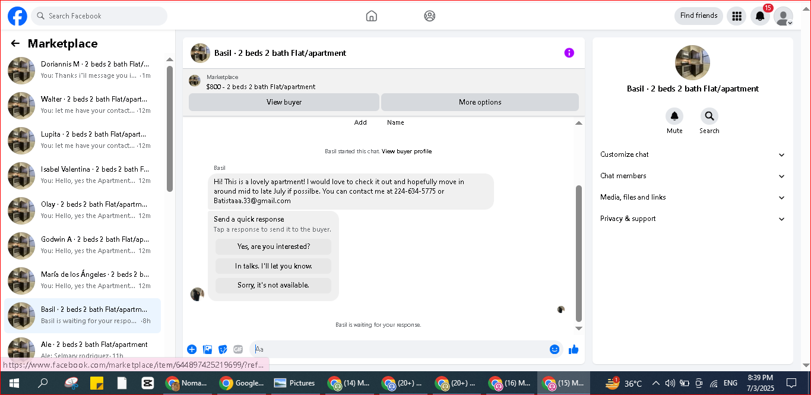Click More options button
Screen dimensions: 811x395
(x=480, y=102)
